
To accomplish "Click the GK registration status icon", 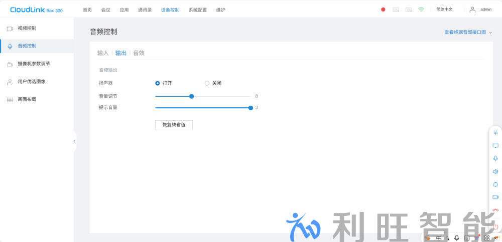I will tap(396, 10).
